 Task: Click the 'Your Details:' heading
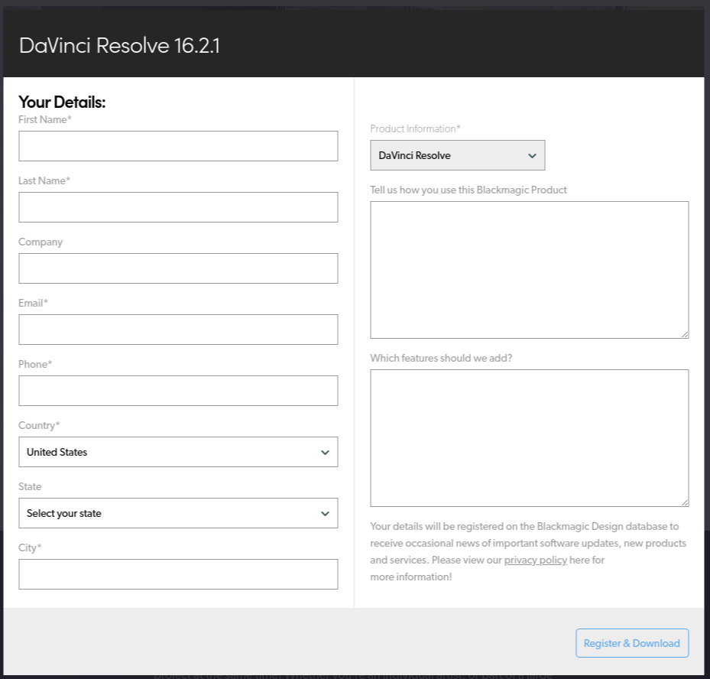pyautogui.click(x=62, y=102)
